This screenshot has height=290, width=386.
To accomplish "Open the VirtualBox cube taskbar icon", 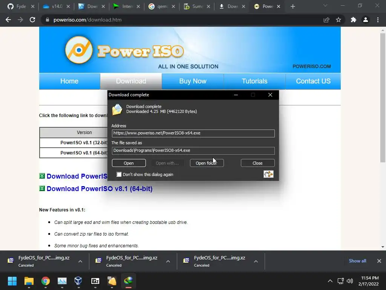I will 78,281.
